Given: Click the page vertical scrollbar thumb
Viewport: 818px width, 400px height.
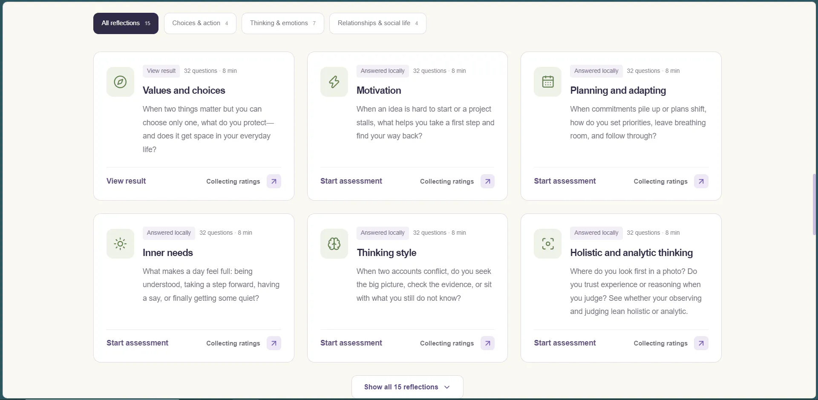Looking at the screenshot, I should tap(814, 204).
